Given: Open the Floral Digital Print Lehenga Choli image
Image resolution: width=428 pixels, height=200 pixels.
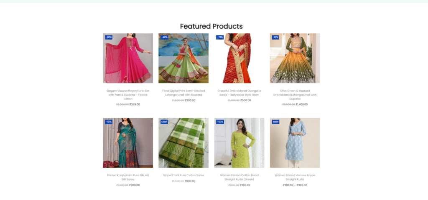Looking at the screenshot, I should pos(183,58).
